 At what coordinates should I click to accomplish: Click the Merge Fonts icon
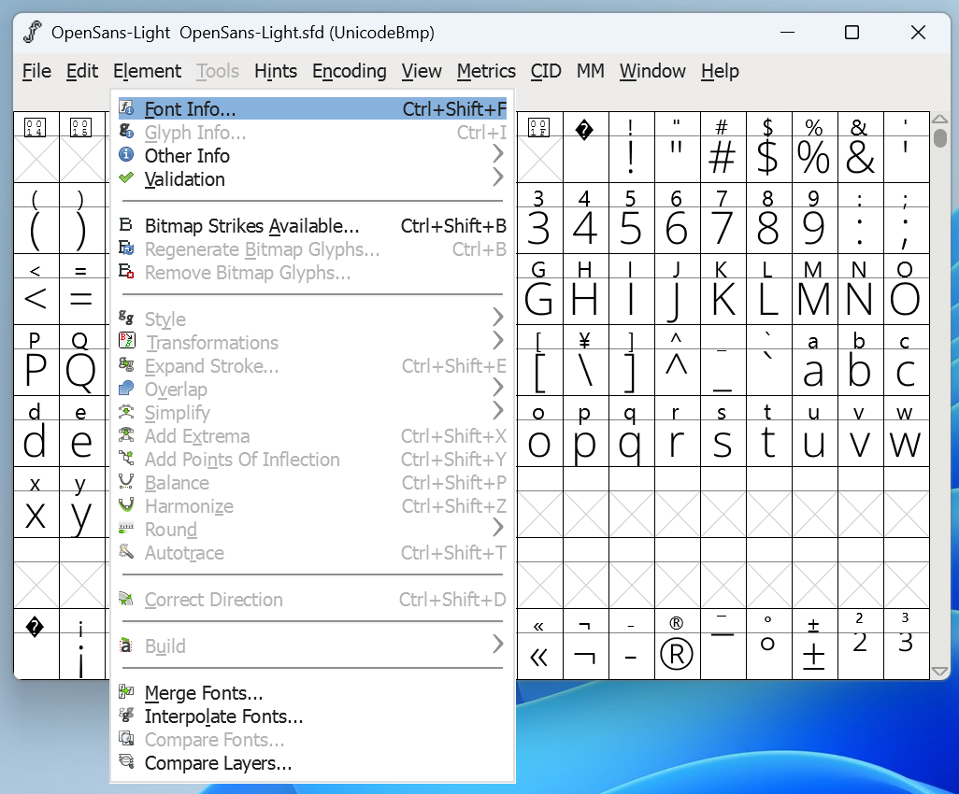(126, 692)
